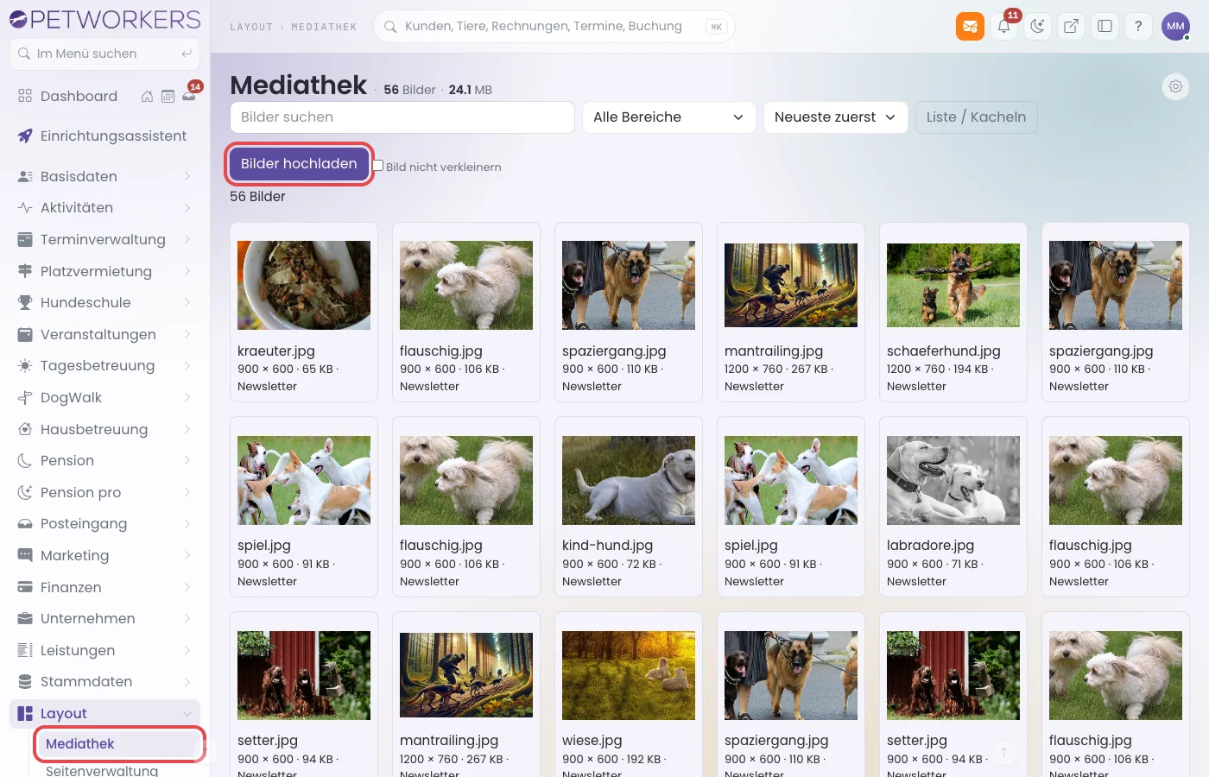Open the labradore.jpg image thumbnail
This screenshot has height=777, width=1209.
point(953,480)
